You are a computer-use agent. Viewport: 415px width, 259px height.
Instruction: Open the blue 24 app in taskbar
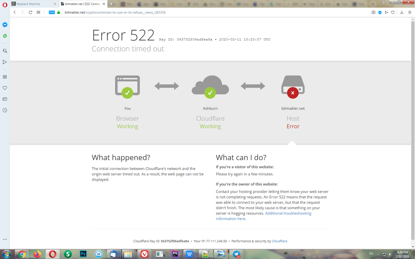(x=99, y=254)
